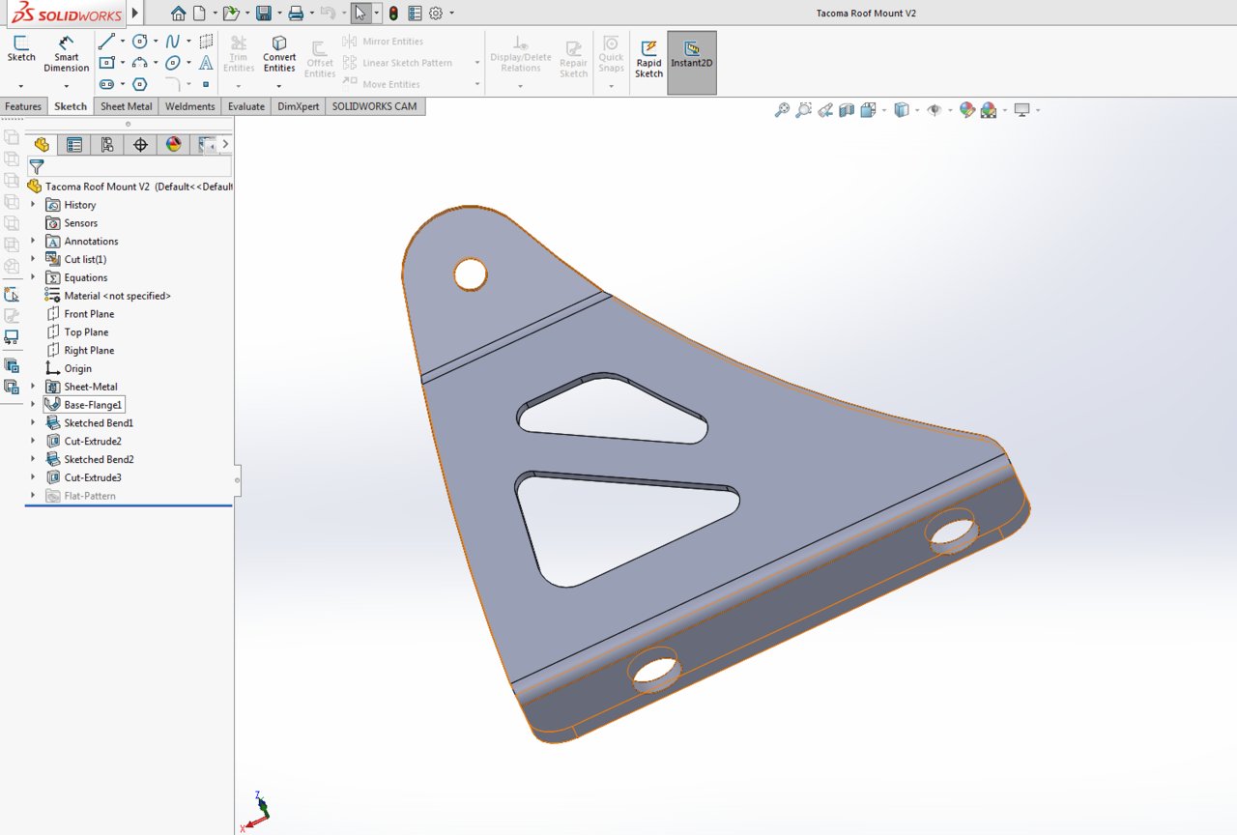Click the Save icon
Screen dimensions: 1237x835
263,14
